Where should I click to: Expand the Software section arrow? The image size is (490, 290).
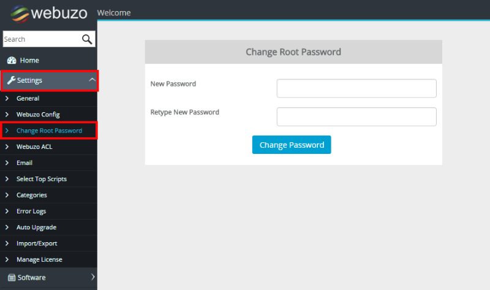coord(92,277)
